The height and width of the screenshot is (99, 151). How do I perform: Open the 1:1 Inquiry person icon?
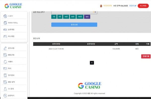(5, 89)
